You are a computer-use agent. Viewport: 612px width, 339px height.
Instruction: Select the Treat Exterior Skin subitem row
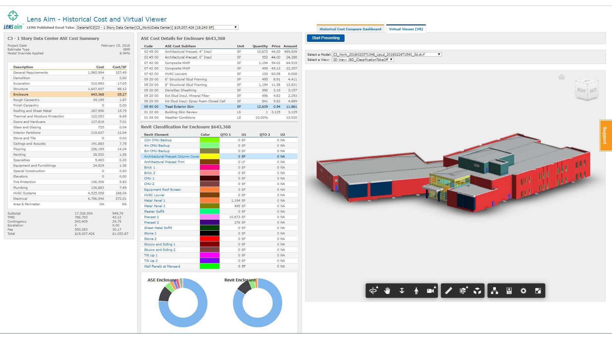(219, 107)
